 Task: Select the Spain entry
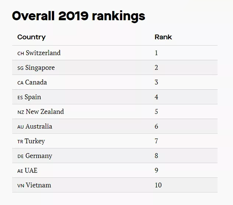tap(33, 97)
